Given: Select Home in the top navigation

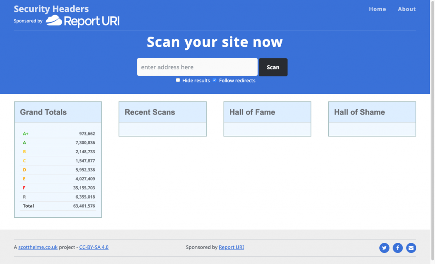Looking at the screenshot, I should point(377,9).
